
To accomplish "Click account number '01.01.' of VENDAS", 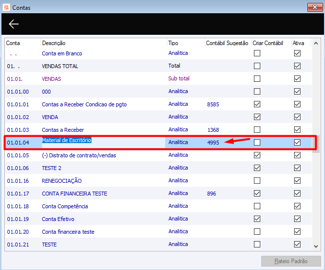I will pyautogui.click(x=15, y=79).
